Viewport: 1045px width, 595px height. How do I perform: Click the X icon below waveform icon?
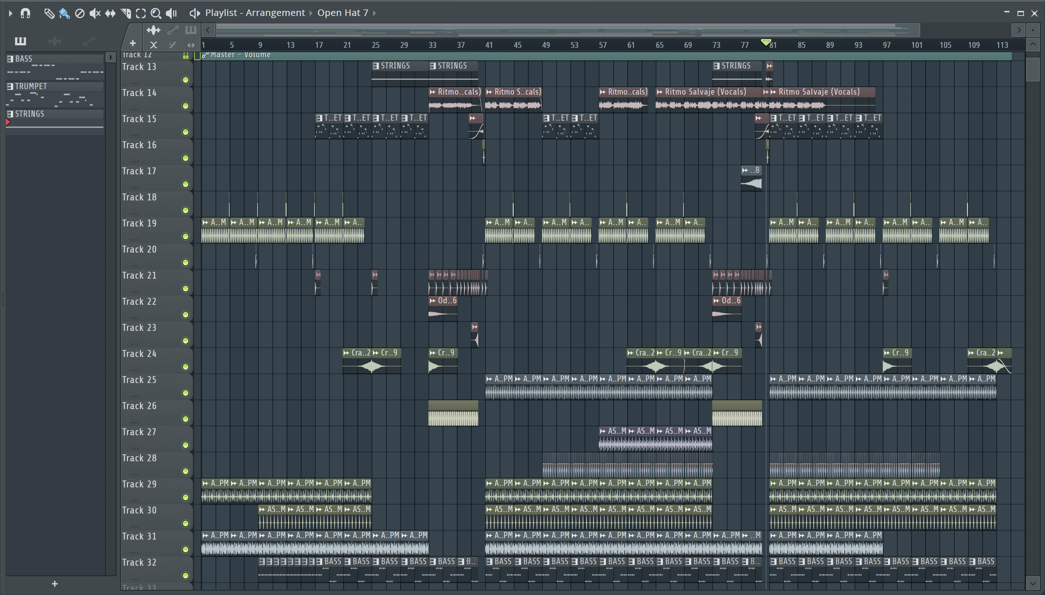click(x=153, y=45)
